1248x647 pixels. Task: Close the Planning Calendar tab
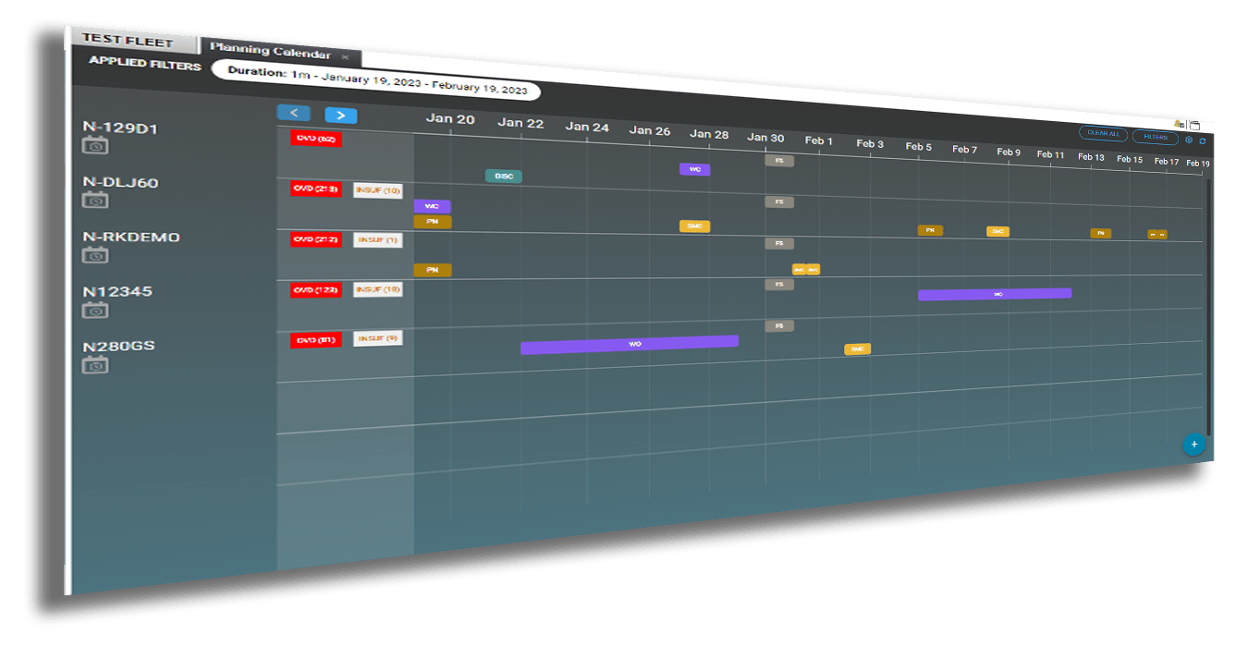coord(345,57)
